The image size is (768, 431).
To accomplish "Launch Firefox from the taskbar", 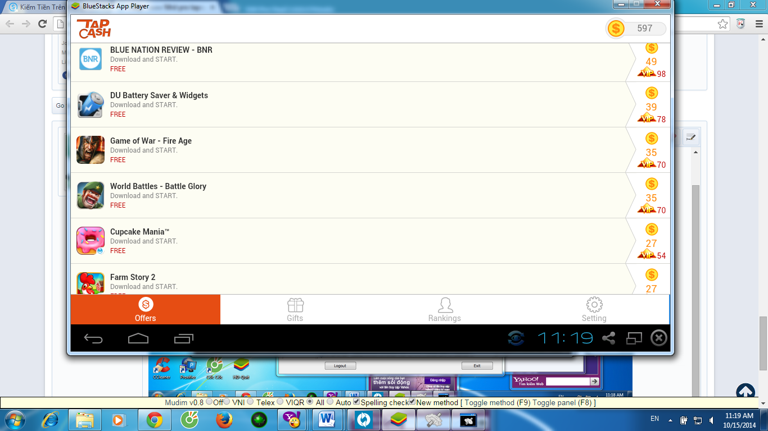I will click(224, 419).
